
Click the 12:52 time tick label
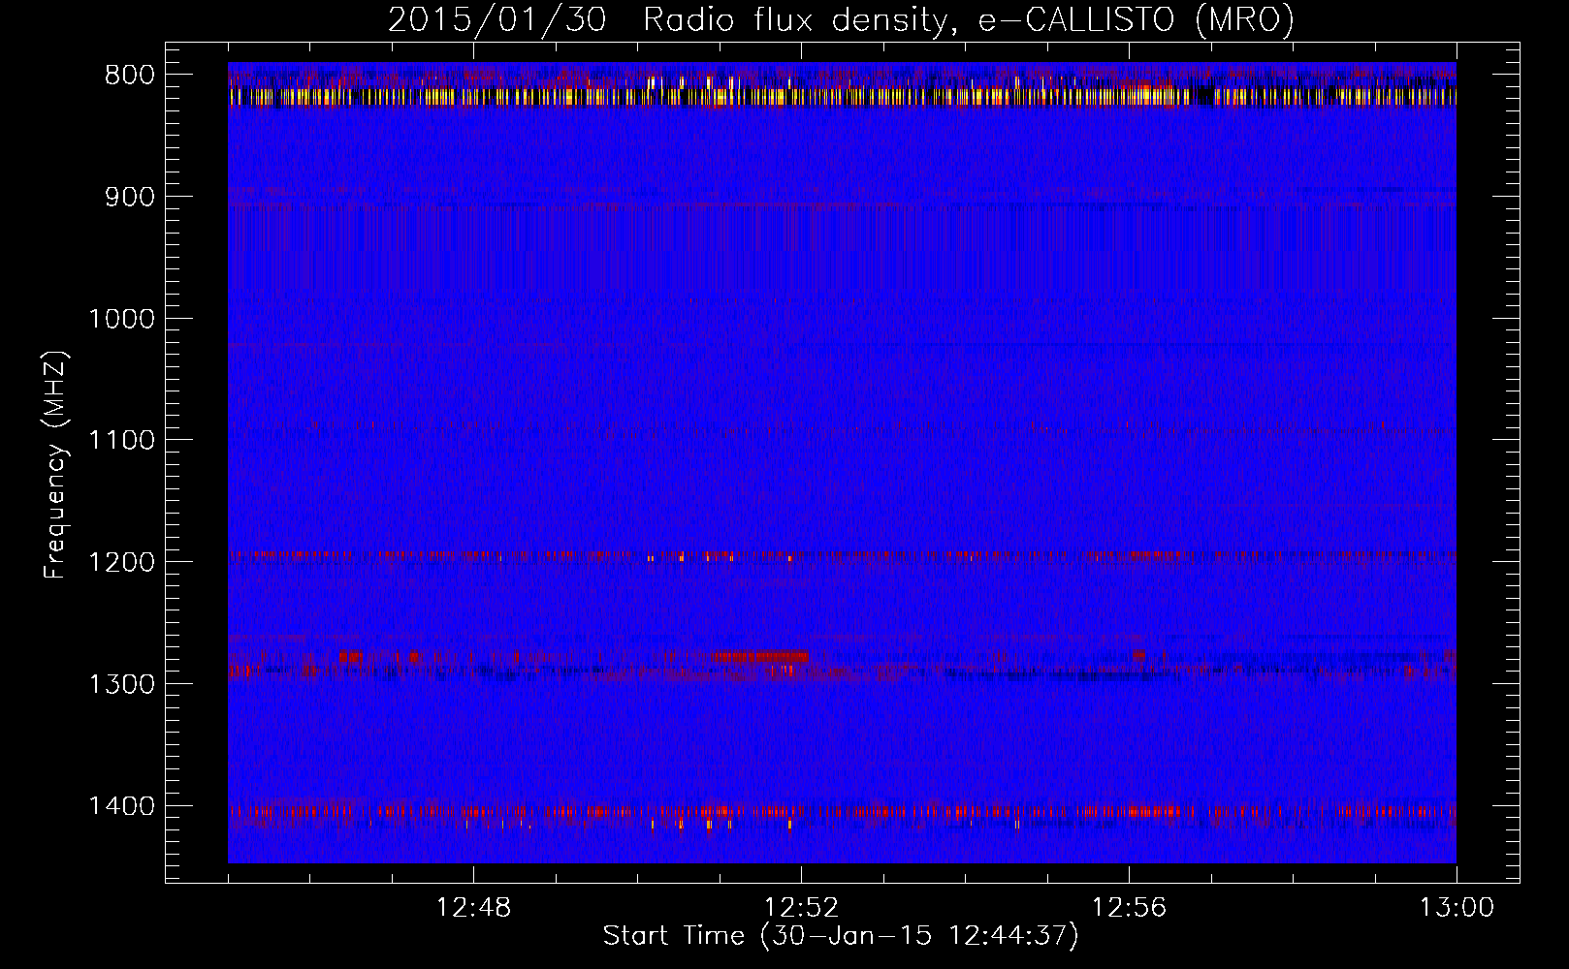[801, 908]
